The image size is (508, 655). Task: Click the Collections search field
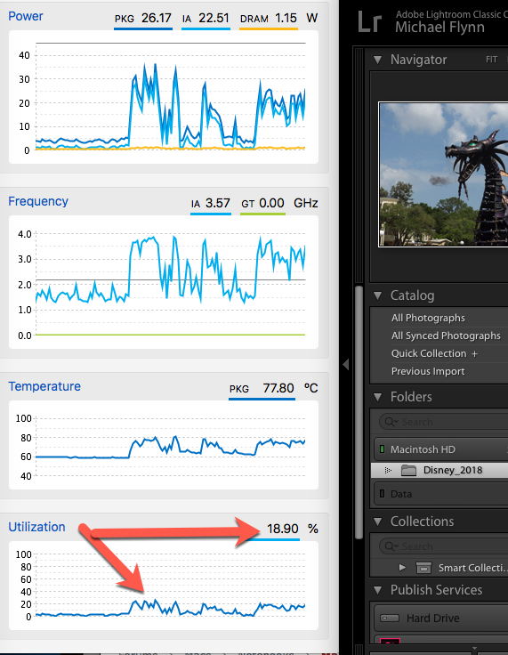pyautogui.click(x=444, y=546)
